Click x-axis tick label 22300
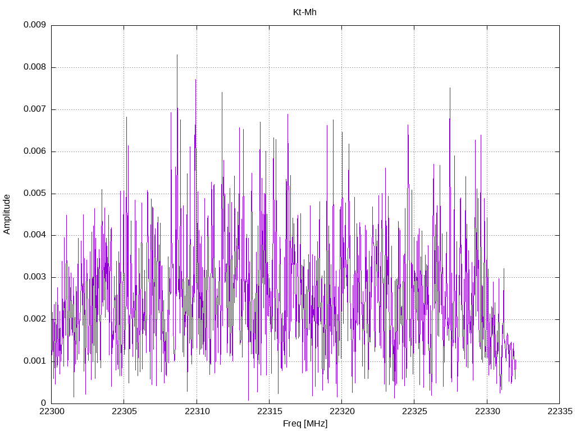 click(x=52, y=411)
